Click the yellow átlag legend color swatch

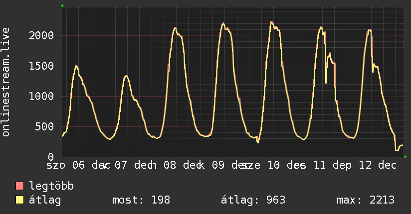click(20, 200)
